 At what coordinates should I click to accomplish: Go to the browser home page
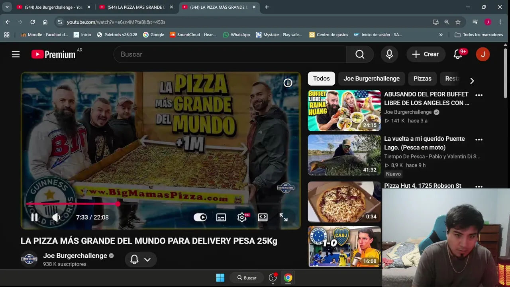point(45,22)
